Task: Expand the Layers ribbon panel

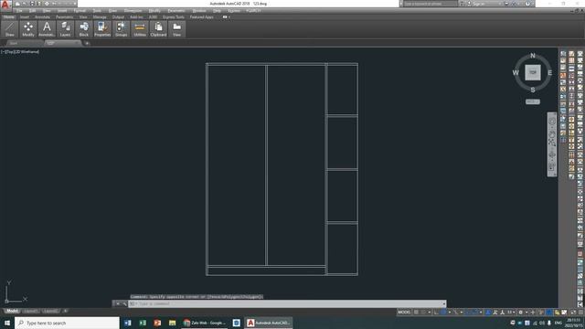Action: click(x=65, y=29)
